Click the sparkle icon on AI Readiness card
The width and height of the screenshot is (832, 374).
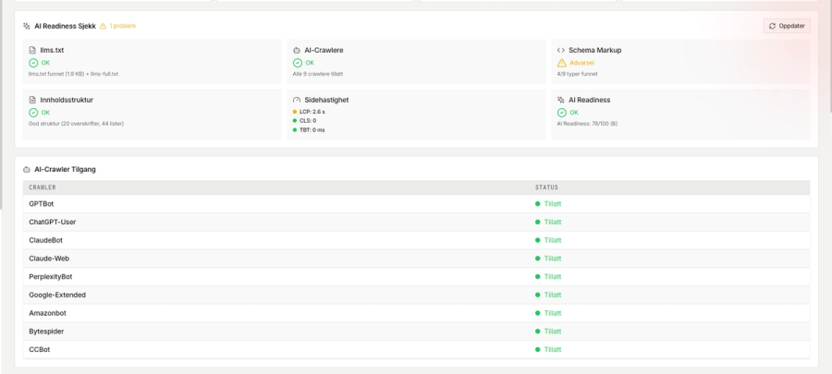[x=561, y=100]
